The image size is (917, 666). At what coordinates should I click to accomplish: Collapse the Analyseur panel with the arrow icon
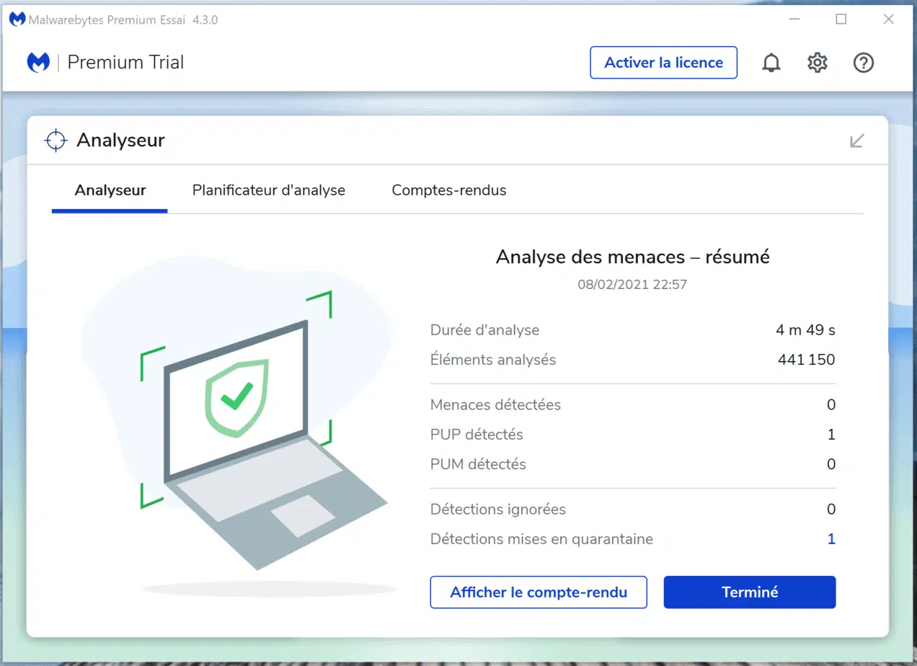[856, 140]
